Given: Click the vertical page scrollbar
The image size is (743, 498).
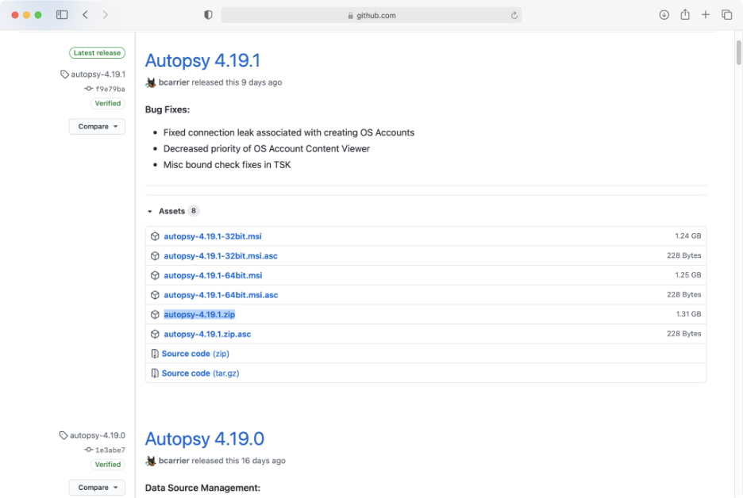Looking at the screenshot, I should (x=738, y=52).
